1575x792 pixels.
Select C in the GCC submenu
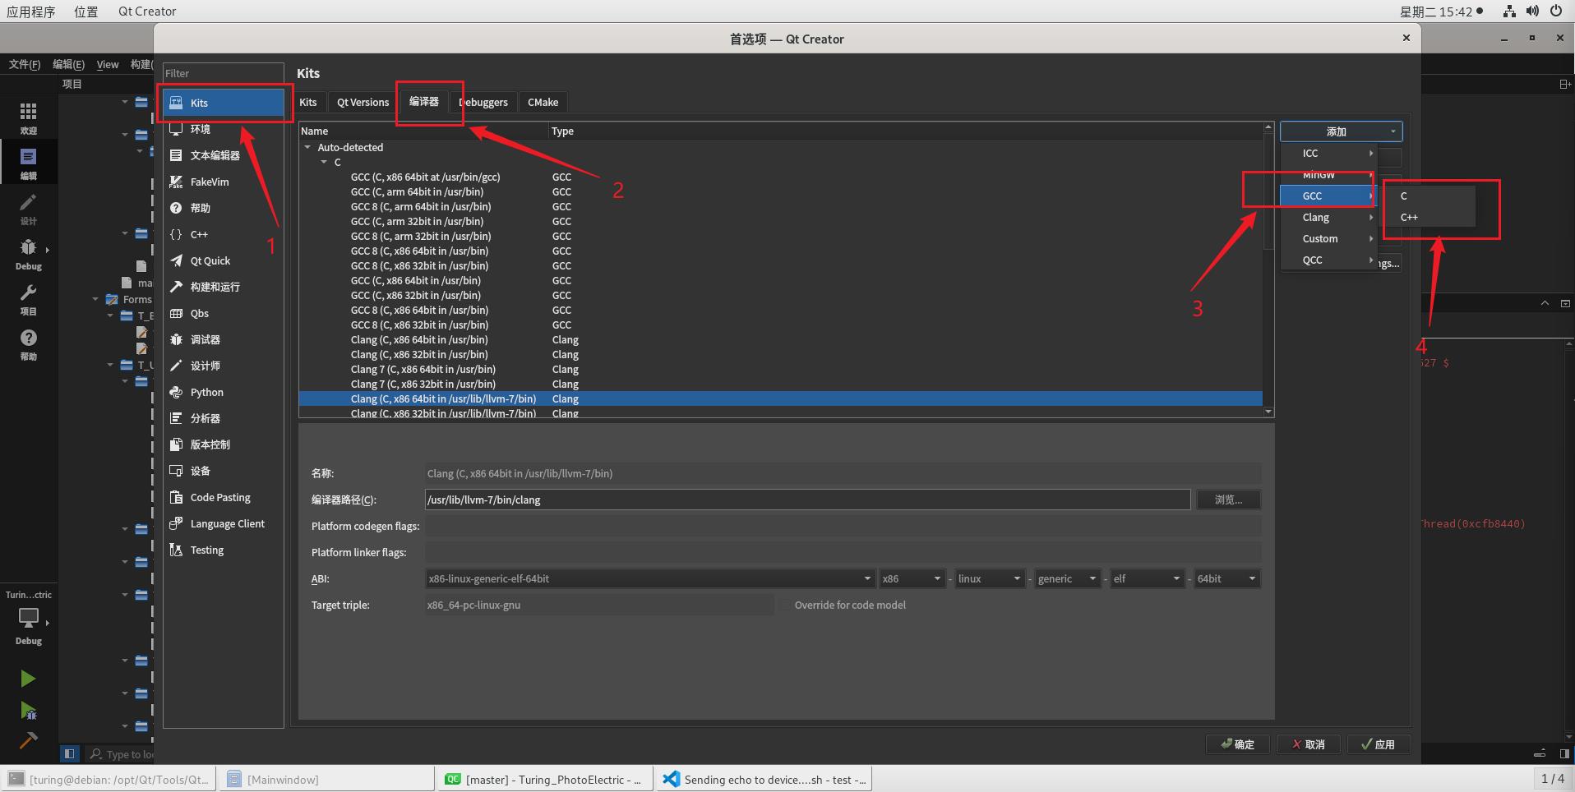click(1430, 196)
